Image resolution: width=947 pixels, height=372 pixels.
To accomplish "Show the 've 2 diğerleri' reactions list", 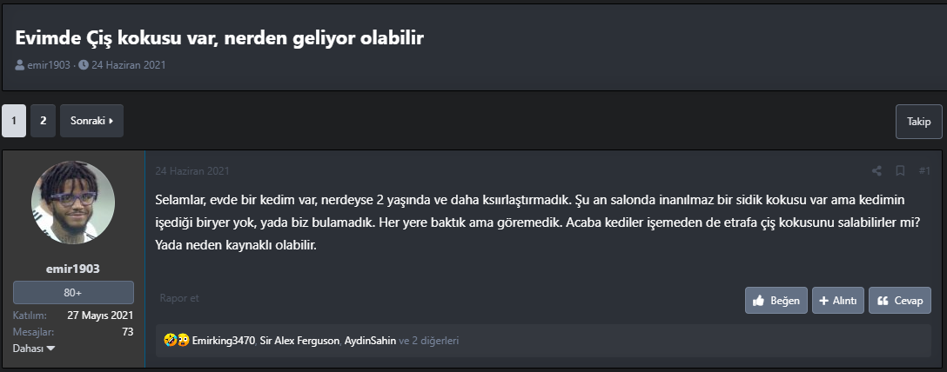I will (428, 341).
